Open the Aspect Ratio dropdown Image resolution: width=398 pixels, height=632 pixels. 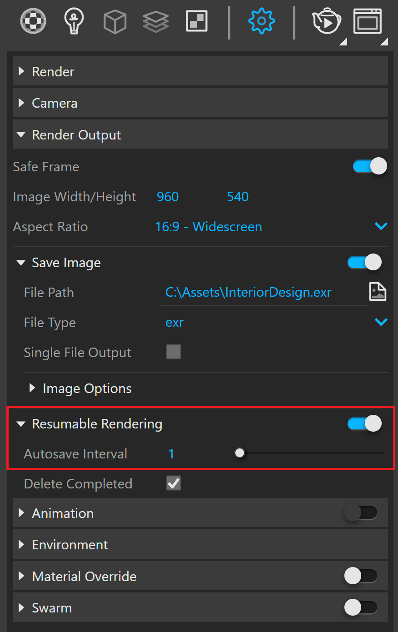point(271,226)
